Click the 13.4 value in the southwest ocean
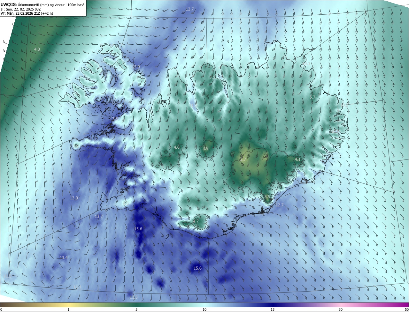The image size is (409, 312). [x=64, y=257]
